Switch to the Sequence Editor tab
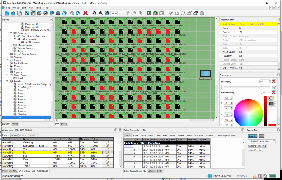 tap(155, 171)
